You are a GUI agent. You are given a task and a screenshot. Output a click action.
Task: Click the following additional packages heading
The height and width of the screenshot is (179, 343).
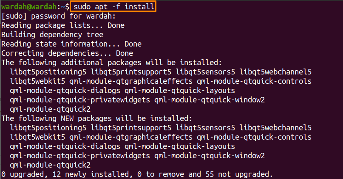click(x=111, y=63)
